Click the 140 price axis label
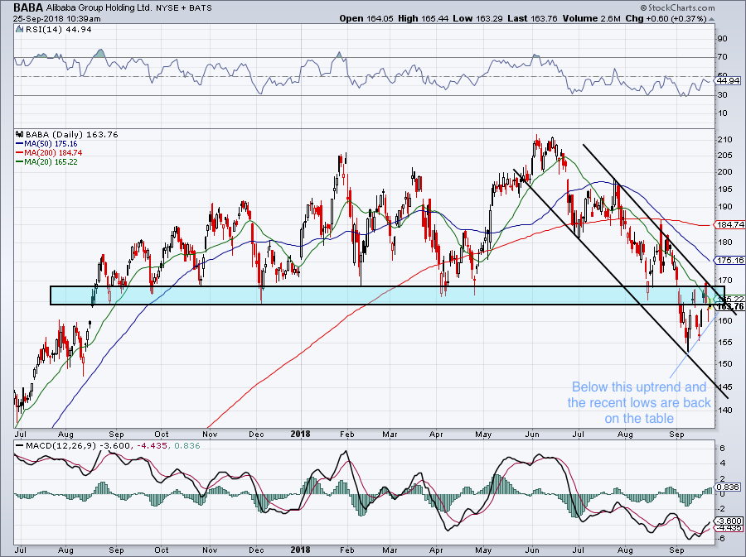 point(724,410)
